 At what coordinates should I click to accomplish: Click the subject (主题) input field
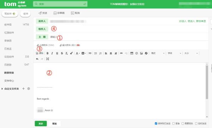[128, 37]
